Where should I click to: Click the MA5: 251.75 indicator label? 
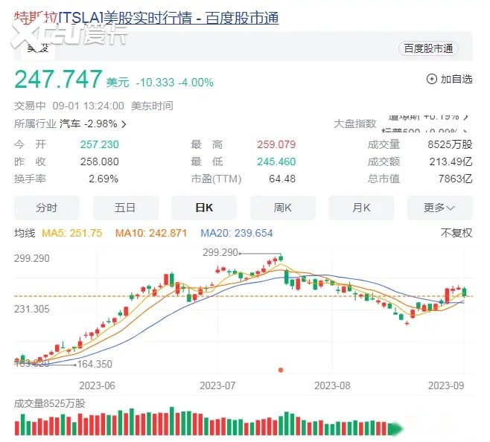72,233
